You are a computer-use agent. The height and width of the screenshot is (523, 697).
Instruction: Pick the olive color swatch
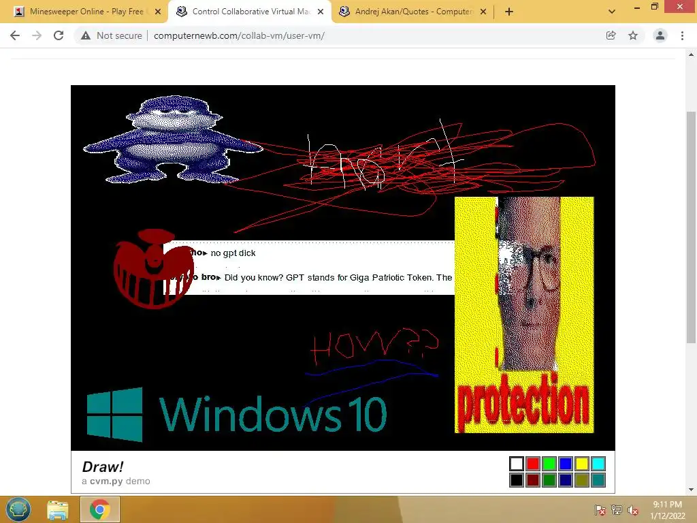click(582, 480)
